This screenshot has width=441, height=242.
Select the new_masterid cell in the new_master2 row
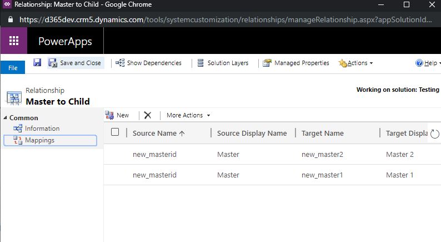(154, 155)
